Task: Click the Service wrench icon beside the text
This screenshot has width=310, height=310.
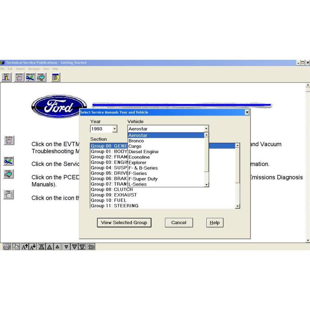Action: (8, 161)
